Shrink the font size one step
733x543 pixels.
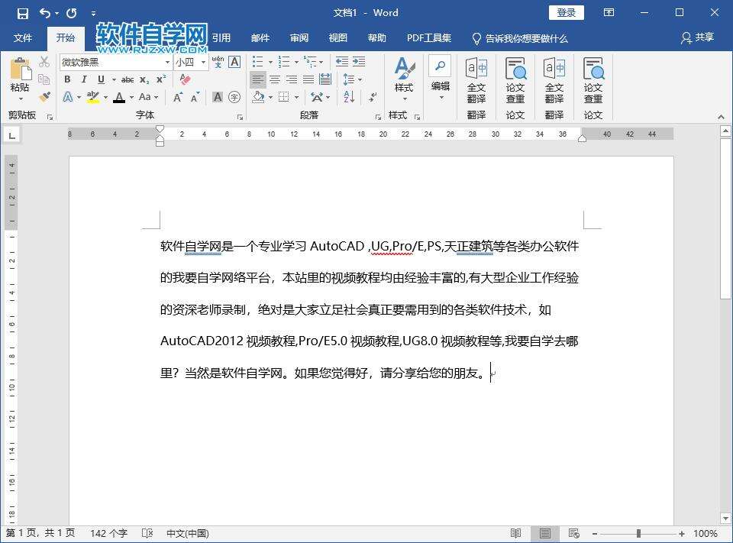pyautogui.click(x=195, y=97)
